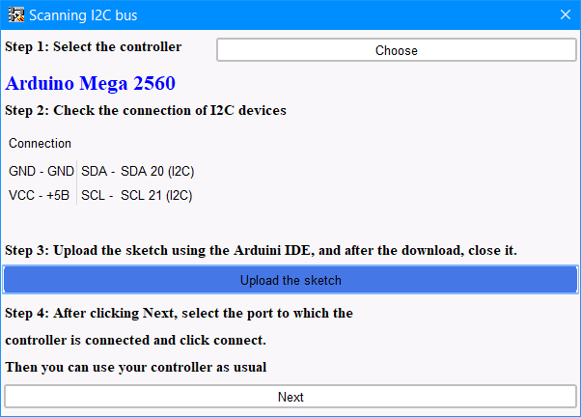Screen dimensions: 581x417
Task: Click the Then you can use controller line
Action: [x=136, y=368]
